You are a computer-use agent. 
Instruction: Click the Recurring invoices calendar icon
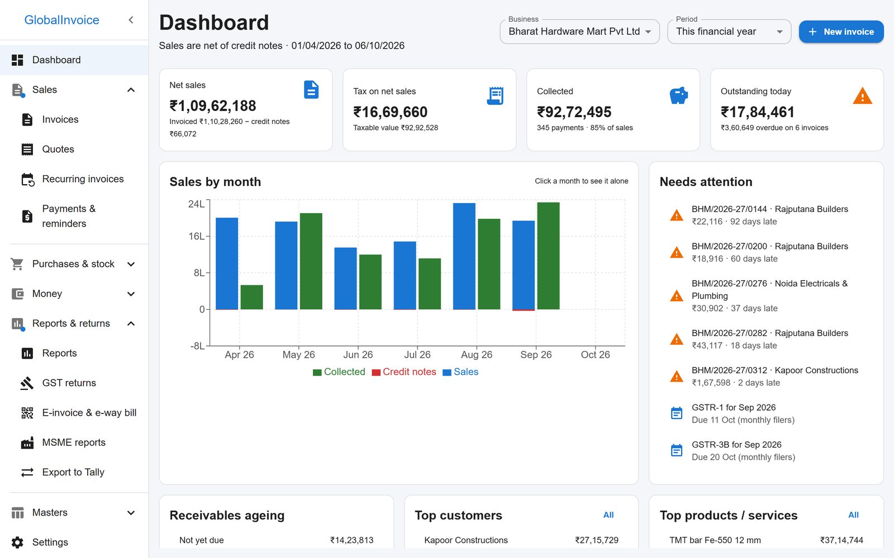click(27, 179)
